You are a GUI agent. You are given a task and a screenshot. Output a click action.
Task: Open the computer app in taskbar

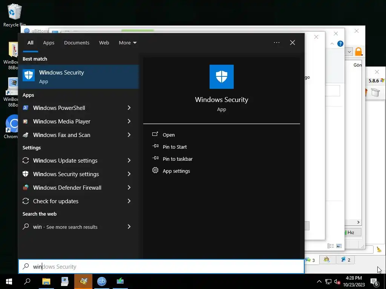click(x=65, y=281)
